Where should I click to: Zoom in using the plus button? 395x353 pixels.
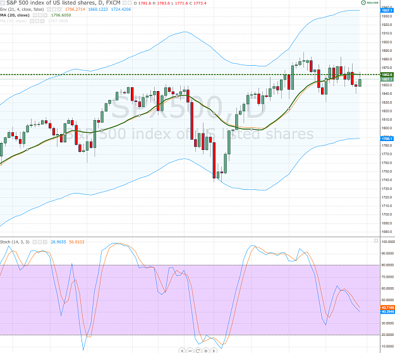pyautogui.click(x=206, y=350)
